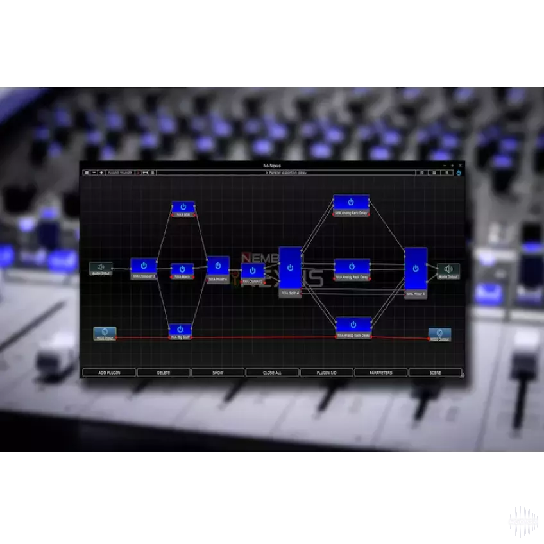544x544 pixels.
Task: Toggle power on the NXA Split 4 node
Action: coord(290,268)
